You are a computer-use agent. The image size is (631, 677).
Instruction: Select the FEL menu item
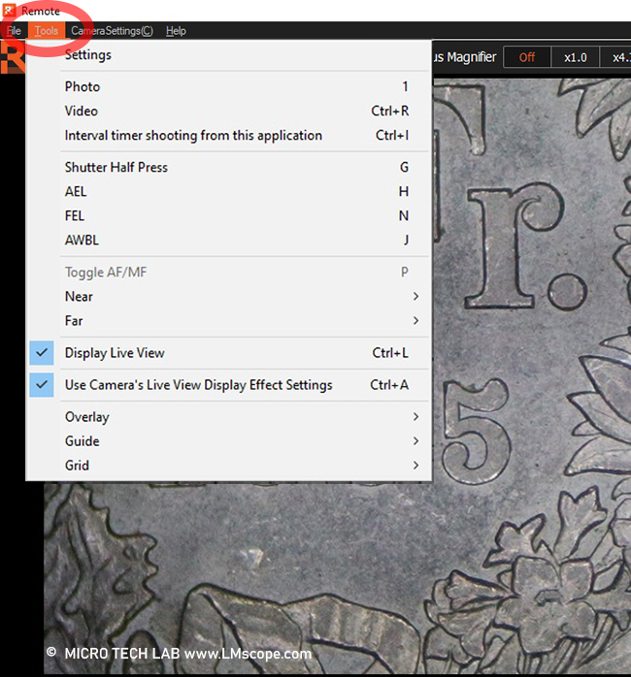[229, 215]
